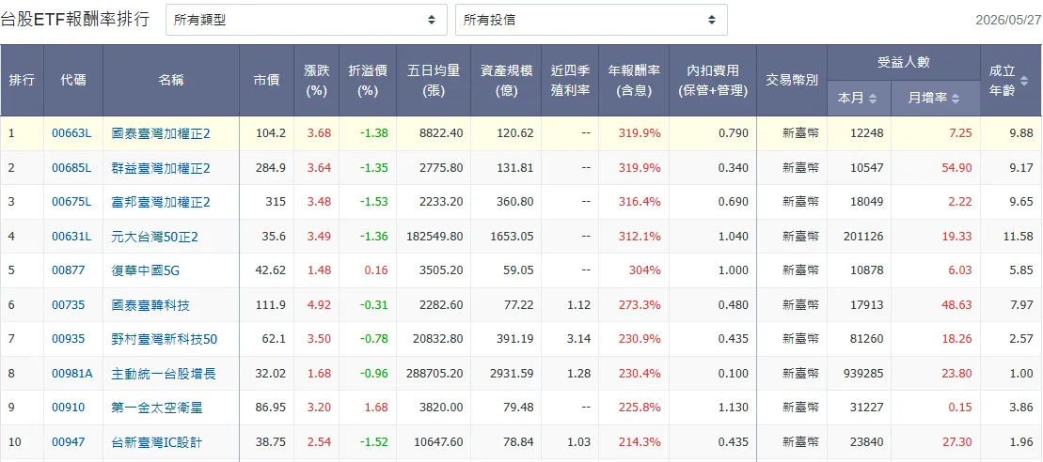Click annual return 273.3%
The height and width of the screenshot is (462, 1043).
[x=640, y=304]
